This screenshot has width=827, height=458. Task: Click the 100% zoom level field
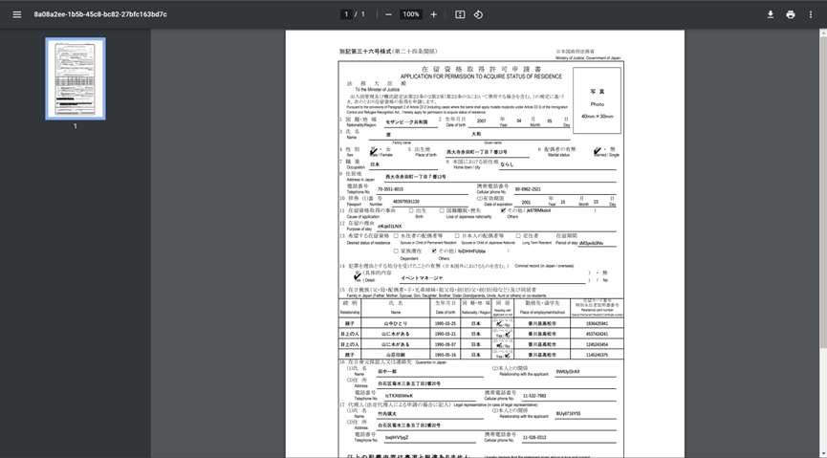tap(411, 14)
